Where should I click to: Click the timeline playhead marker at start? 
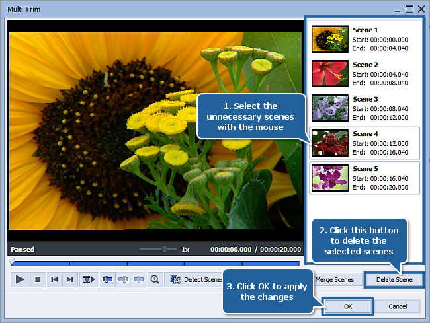11,261
